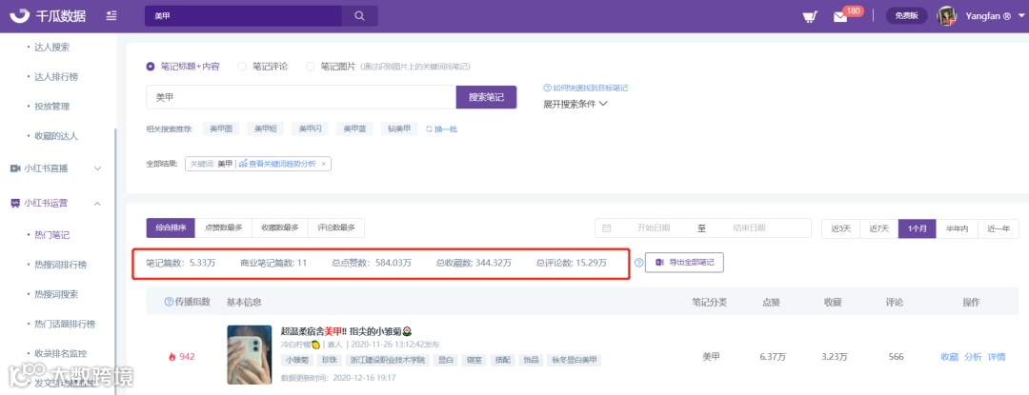Click the 开始日期 start date field

pyautogui.click(x=653, y=228)
